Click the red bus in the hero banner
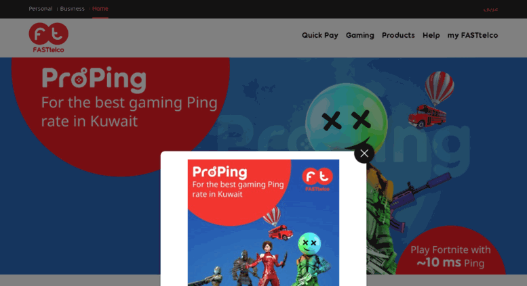Viewport: 527px width, 286px height. [x=427, y=116]
